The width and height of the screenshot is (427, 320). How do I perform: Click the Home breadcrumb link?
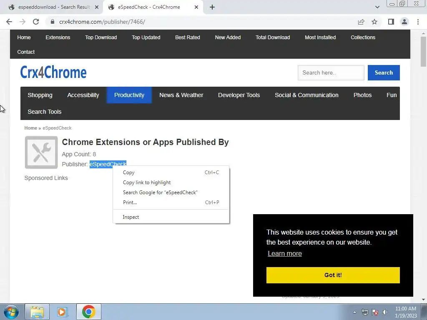pyautogui.click(x=31, y=128)
